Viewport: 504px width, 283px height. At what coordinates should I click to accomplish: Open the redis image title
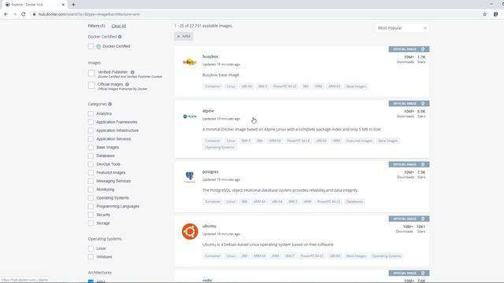[207, 280]
